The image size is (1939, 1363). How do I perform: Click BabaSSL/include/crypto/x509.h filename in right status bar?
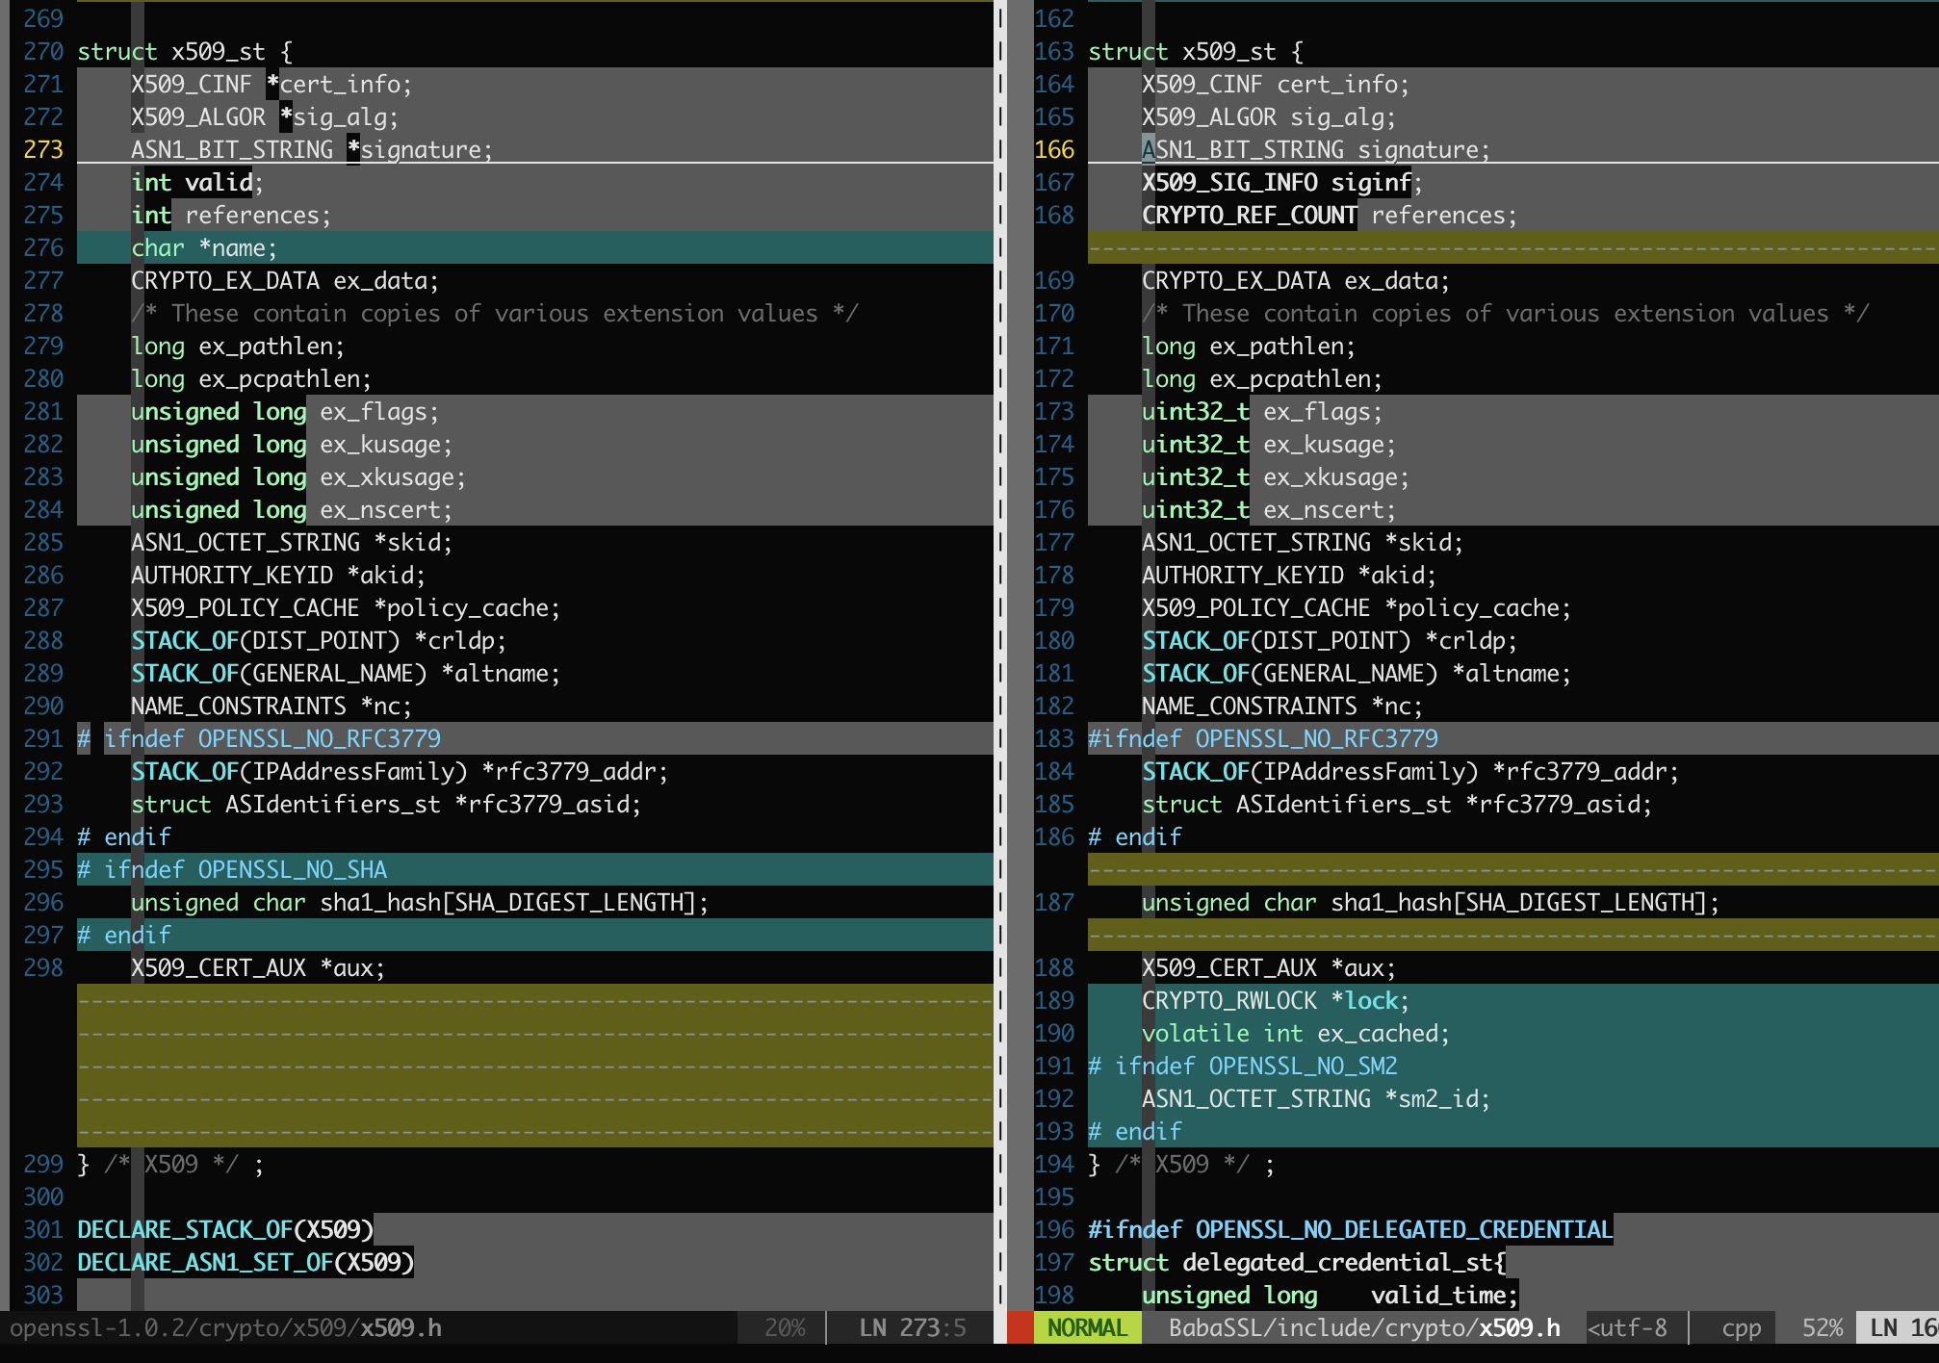(1364, 1328)
